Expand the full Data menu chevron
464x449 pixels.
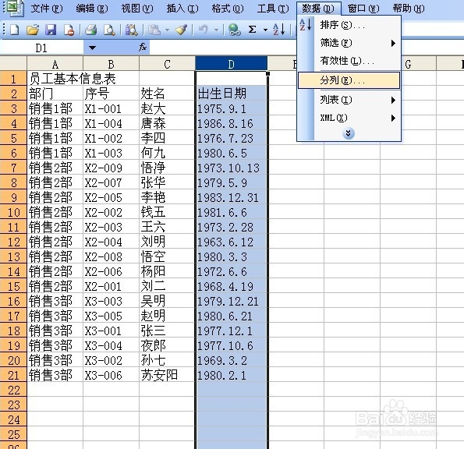pyautogui.click(x=349, y=133)
